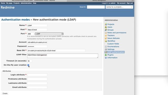Click the Timeout in seconds field
This screenshot has width=168, height=95.
coord(30,61)
